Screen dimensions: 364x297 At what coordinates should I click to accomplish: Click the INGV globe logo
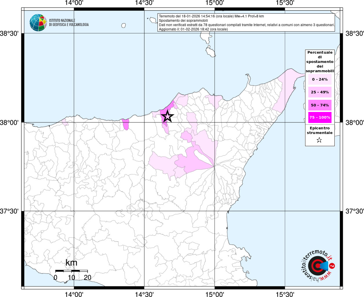tap(38, 23)
